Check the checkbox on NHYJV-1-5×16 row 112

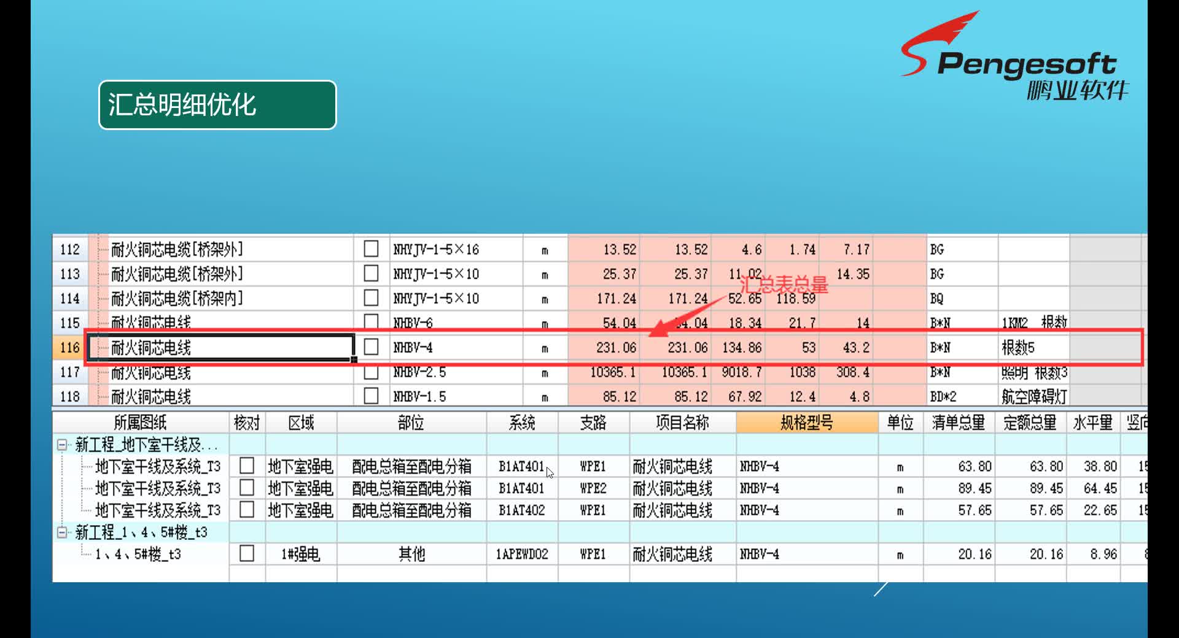tap(372, 249)
